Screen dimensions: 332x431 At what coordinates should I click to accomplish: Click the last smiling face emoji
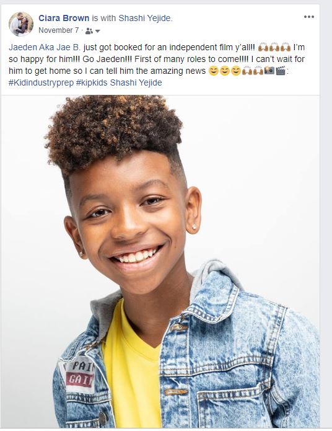point(235,71)
